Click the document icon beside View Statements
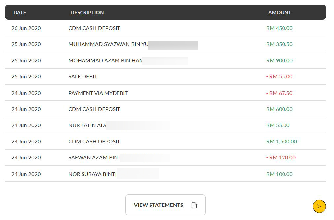Viewport: 334px width, 220px height. pos(194,205)
